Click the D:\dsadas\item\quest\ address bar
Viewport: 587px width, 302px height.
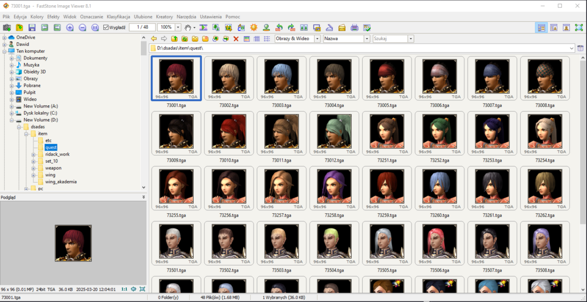(362, 48)
